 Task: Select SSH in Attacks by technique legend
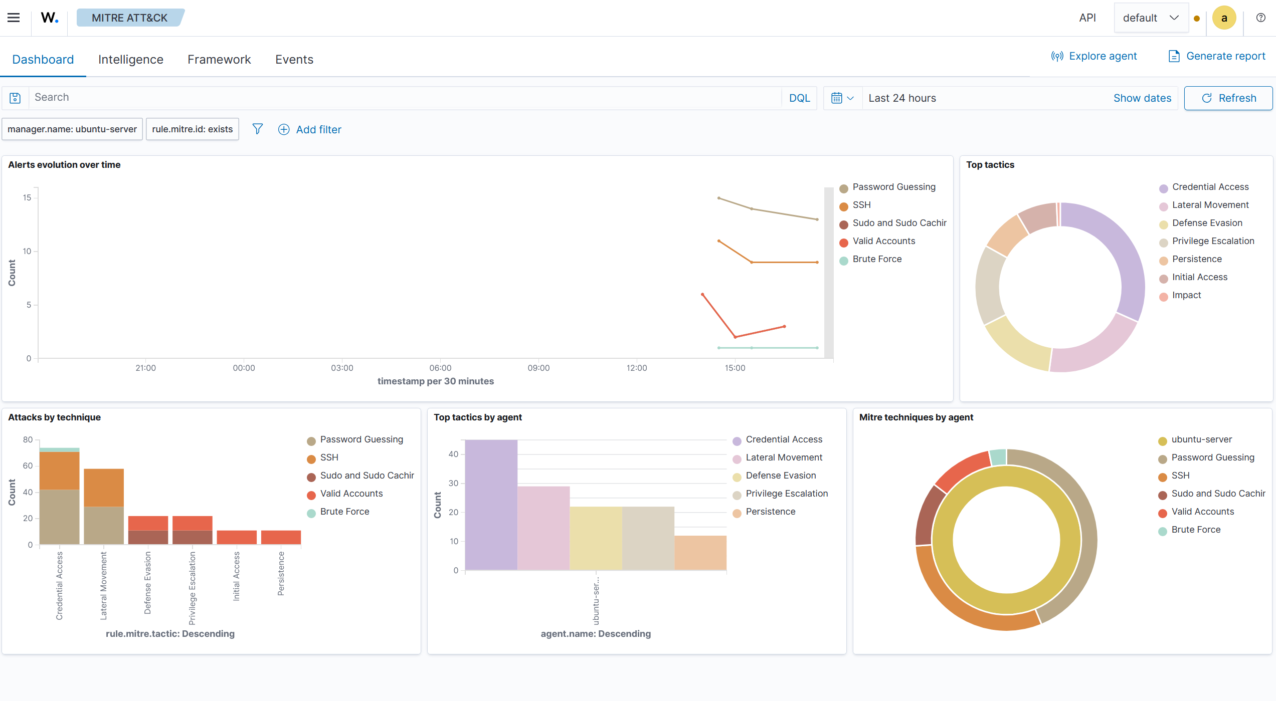click(329, 457)
